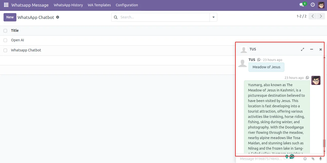Attach a file with paperclip icon
This screenshot has width=327, height=163.
[313, 159]
